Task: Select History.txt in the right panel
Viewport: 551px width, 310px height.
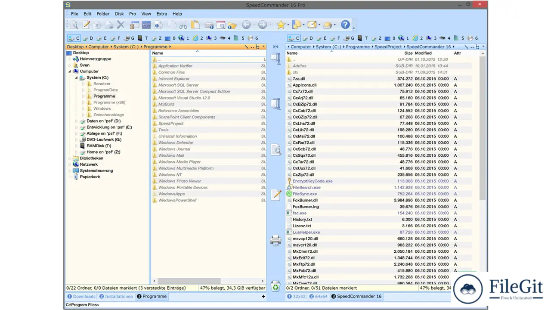Action: tap(302, 220)
